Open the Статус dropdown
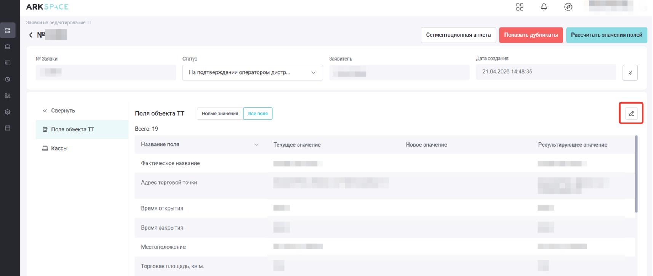Screen dimensions: 653x276 tap(252, 73)
